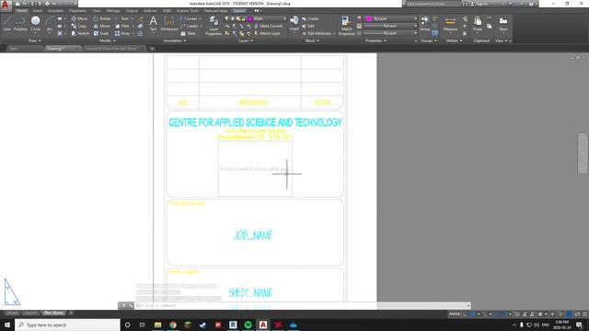The image size is (589, 331).
Task: Add a new drawing tab
Action: 152,49
